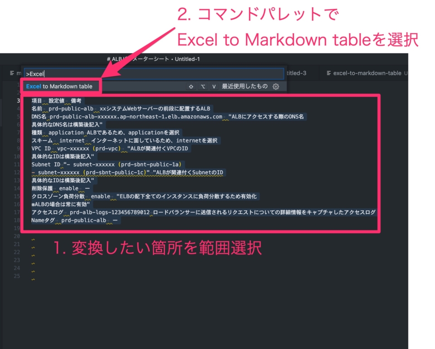
Task: Click the file icon beside excel-to-markdown-table tab
Action: click(328, 73)
